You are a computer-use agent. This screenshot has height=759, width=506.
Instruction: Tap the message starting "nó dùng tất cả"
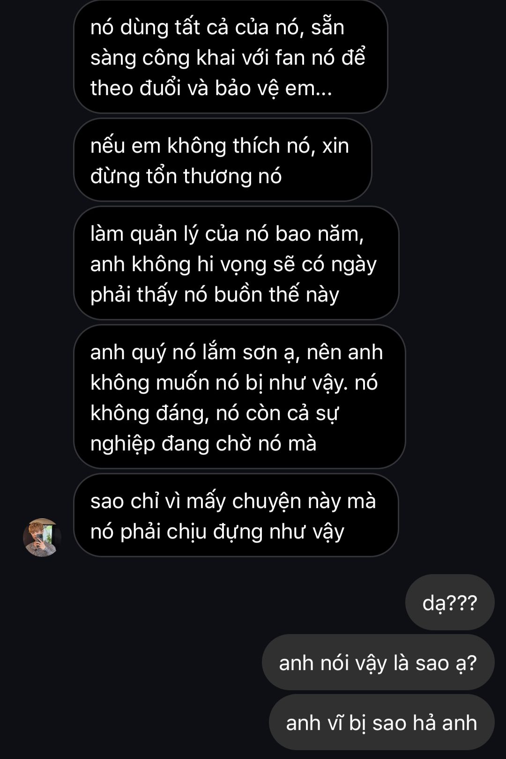click(231, 57)
